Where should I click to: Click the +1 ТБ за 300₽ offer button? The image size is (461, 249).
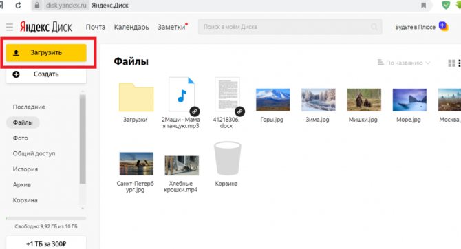click(x=46, y=243)
